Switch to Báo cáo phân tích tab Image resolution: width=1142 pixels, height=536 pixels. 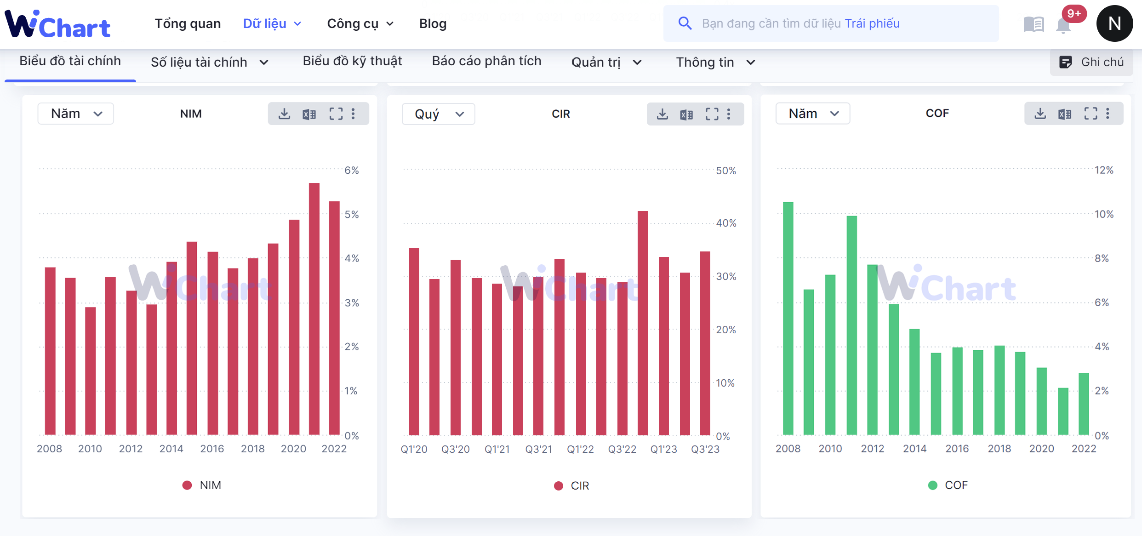coord(486,61)
